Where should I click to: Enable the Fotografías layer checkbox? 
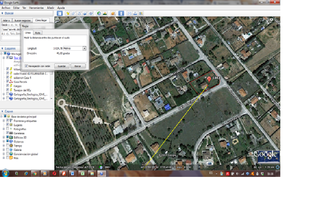click(x=7, y=129)
